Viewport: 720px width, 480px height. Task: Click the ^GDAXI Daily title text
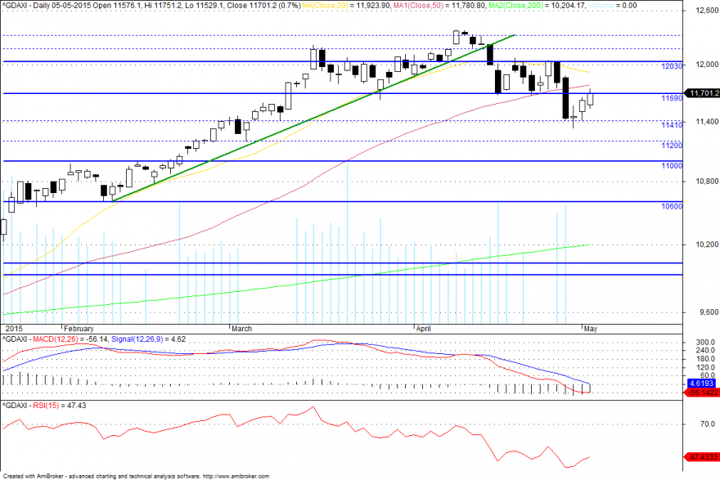(28, 6)
